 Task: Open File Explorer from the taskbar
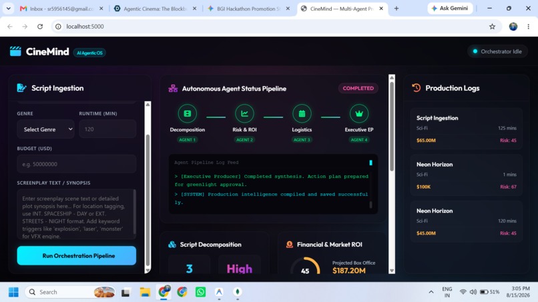click(x=145, y=292)
